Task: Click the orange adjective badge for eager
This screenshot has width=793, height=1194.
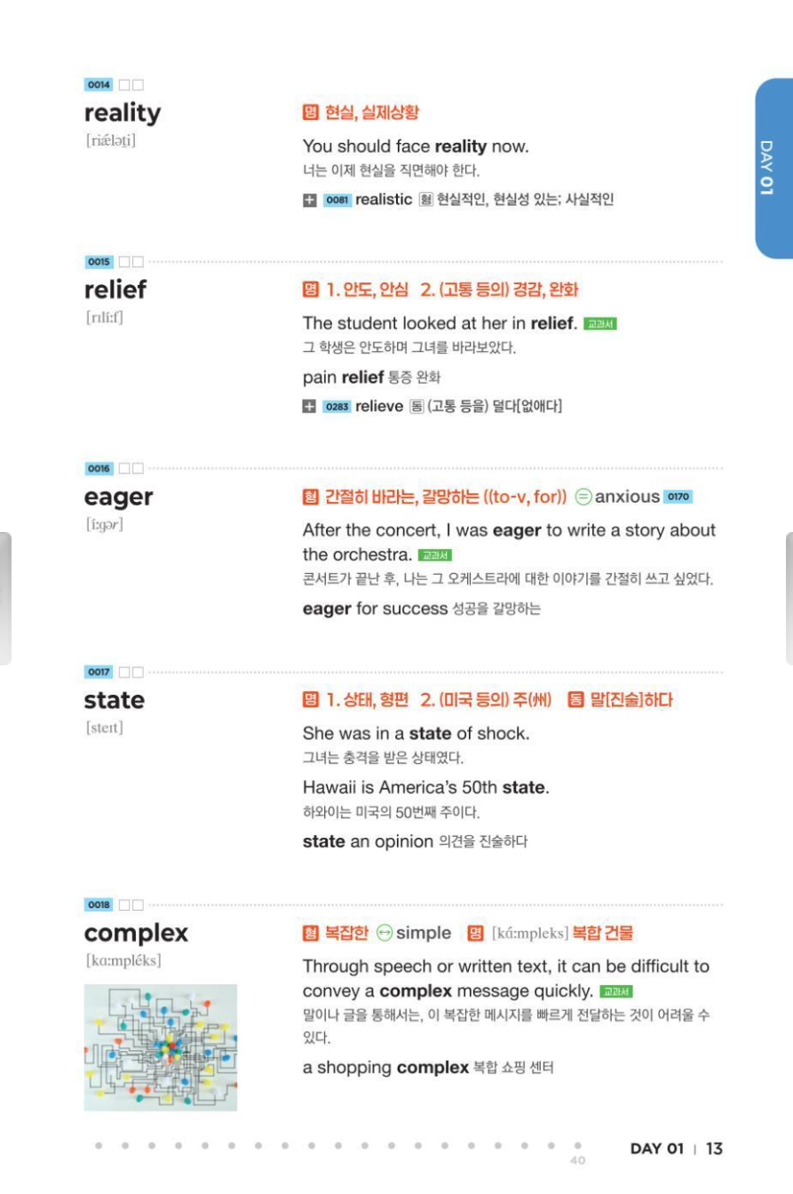Action: pos(310,497)
